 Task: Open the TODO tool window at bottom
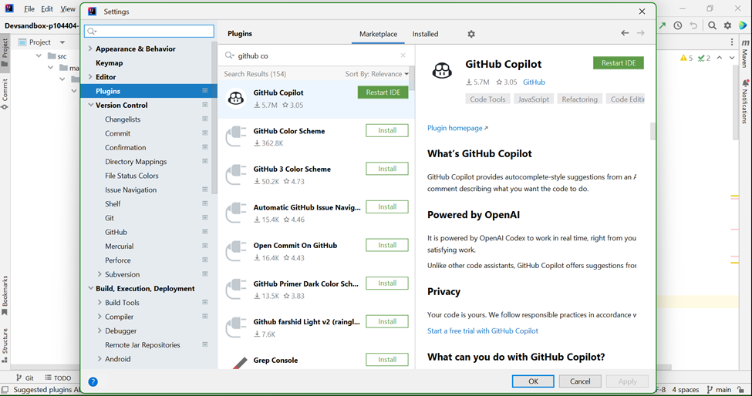pos(58,378)
